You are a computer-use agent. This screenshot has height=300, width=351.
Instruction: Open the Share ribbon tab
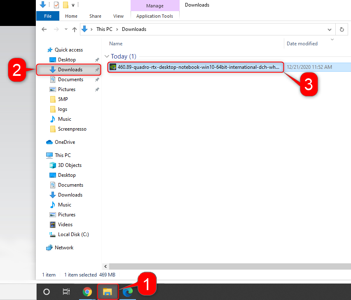(95, 16)
